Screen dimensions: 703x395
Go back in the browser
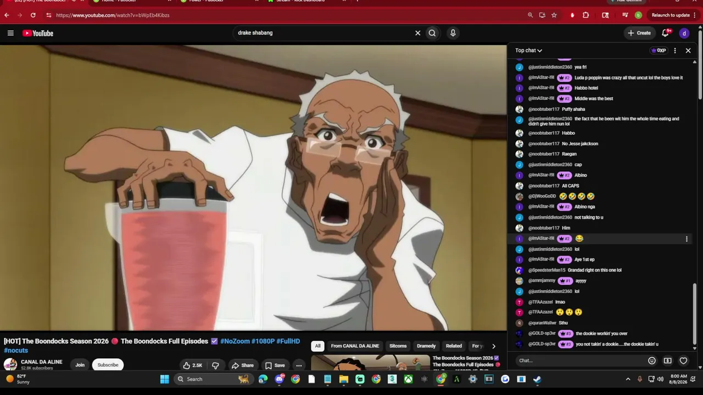[x=7, y=15]
